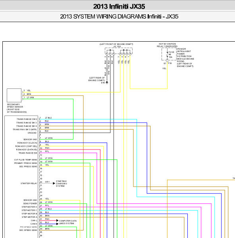235x238 pixels.
Task: Click the "STEP MOTOR D" label
Action: pyautogui.click(x=29, y=207)
